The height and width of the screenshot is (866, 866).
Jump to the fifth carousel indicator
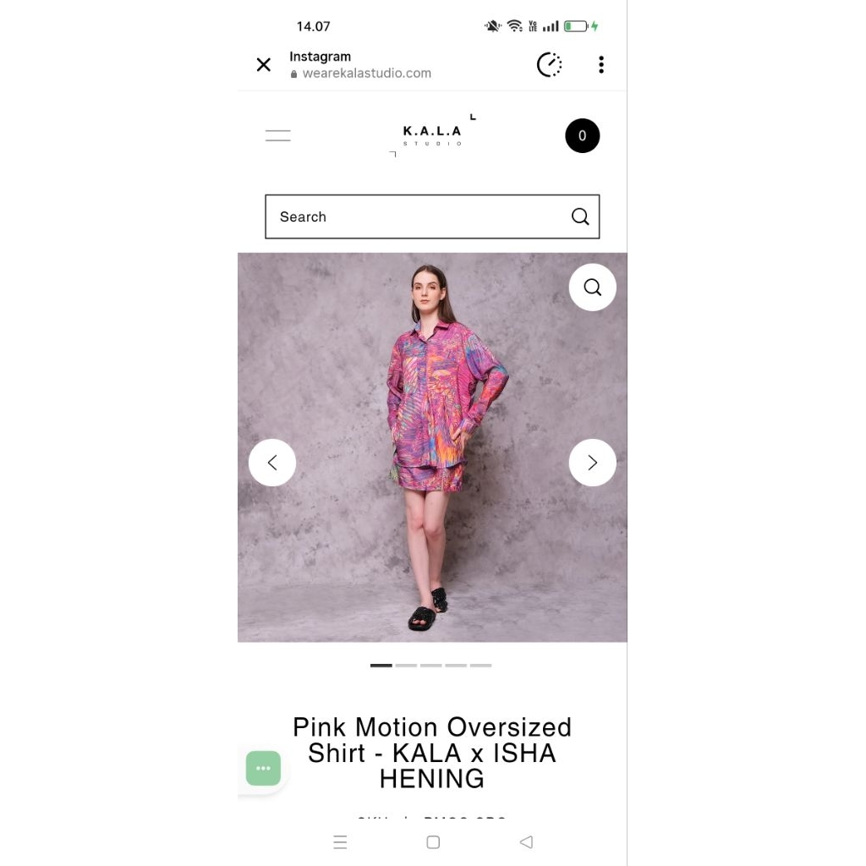tap(480, 666)
